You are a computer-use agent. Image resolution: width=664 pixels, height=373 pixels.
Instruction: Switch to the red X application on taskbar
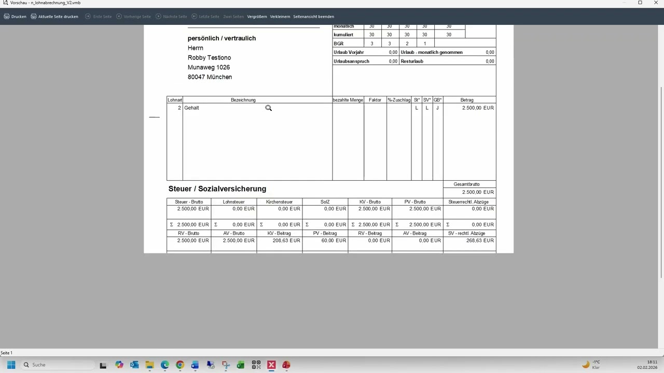click(x=271, y=365)
